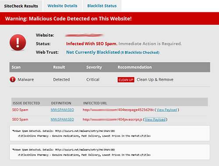Click the Result column header
The image size is (219, 166).
click(x=59, y=67)
